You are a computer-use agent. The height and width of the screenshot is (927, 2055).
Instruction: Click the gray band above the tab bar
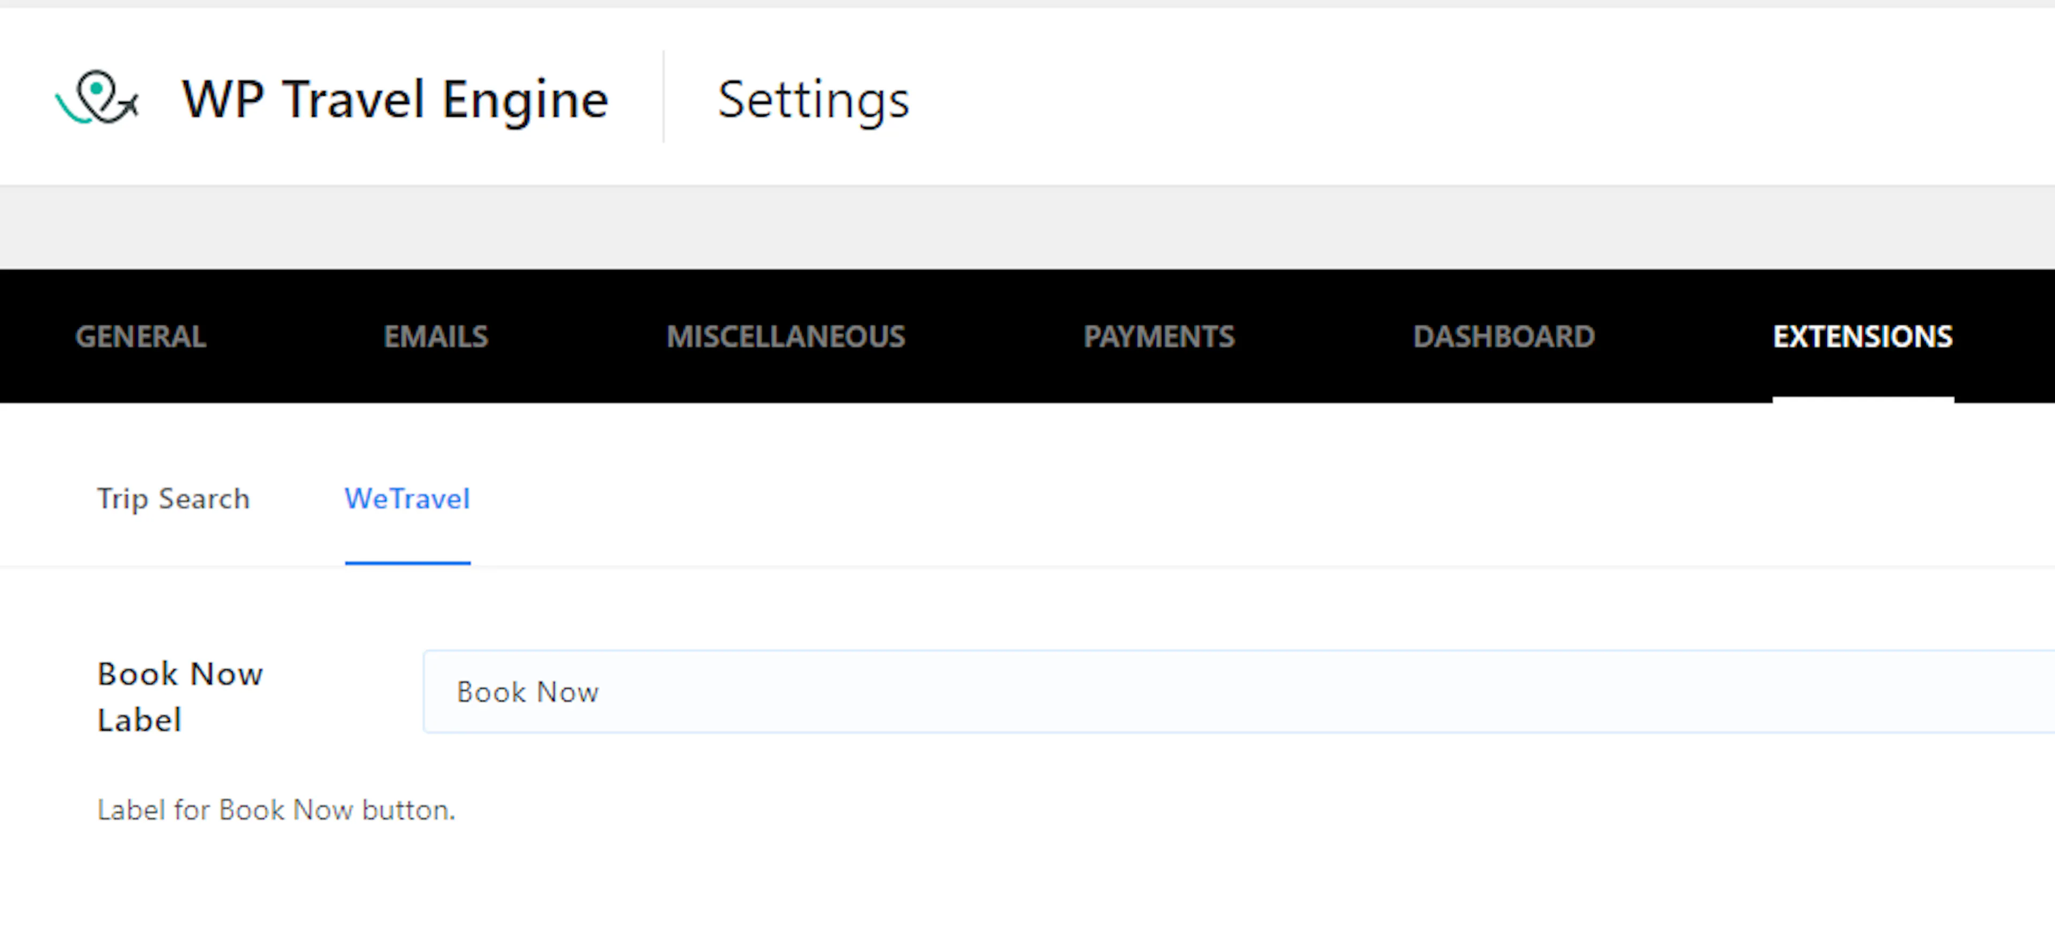click(1027, 228)
